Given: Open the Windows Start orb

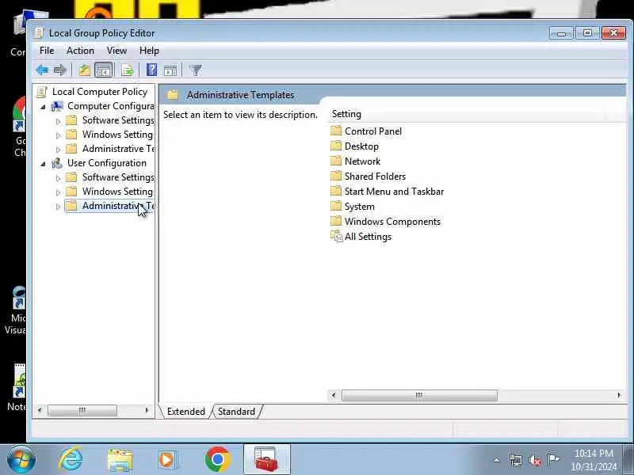Looking at the screenshot, I should click(x=21, y=460).
